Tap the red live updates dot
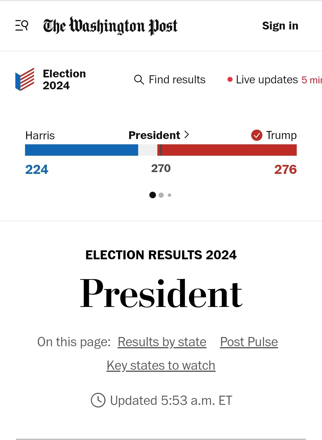Image resolution: width=322 pixels, height=440 pixels. tap(230, 79)
